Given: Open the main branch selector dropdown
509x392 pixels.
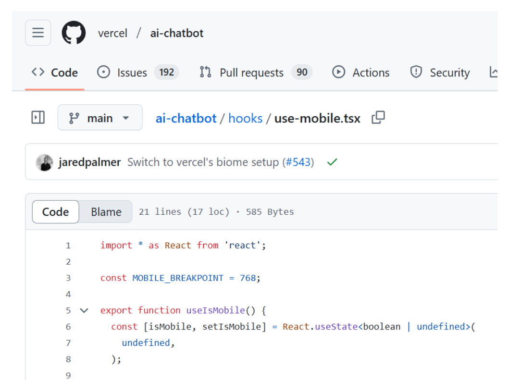Looking at the screenshot, I should pos(100,118).
